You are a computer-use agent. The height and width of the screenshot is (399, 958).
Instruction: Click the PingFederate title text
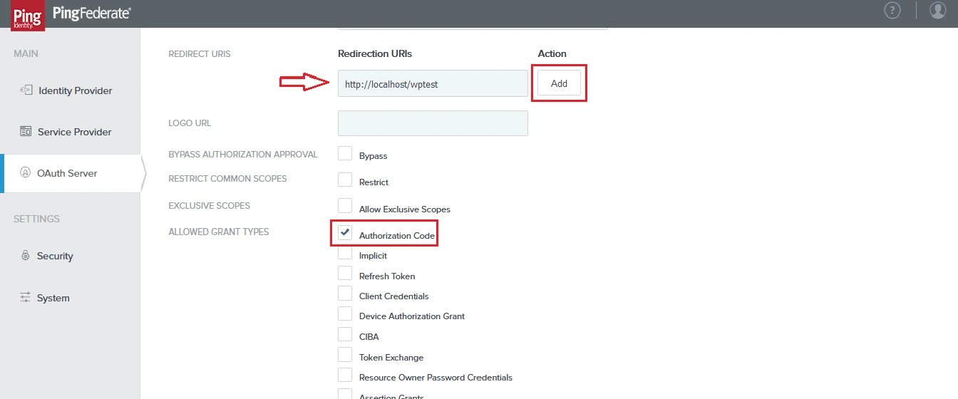(92, 12)
